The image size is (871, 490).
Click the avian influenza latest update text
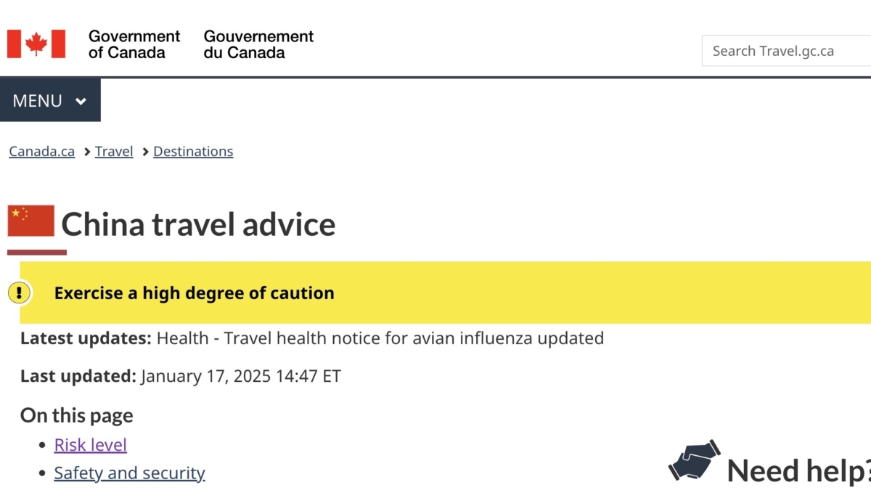point(380,338)
